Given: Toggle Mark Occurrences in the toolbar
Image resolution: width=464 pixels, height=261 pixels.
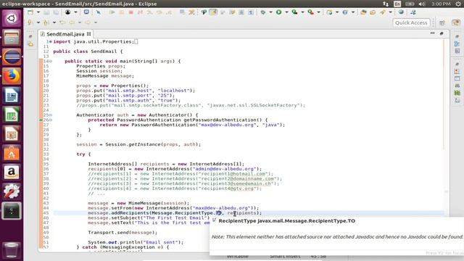Looking at the screenshot, I should [213, 12].
